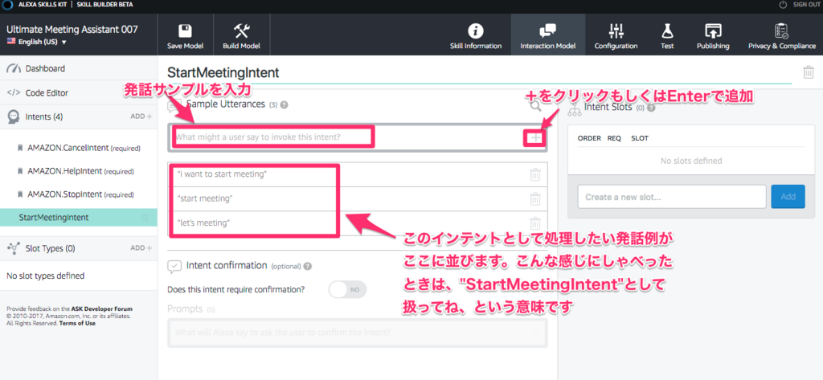Click the bookmark icon beside AMAZON.StopIntent

[20, 194]
